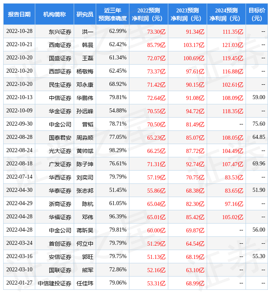Click accuracy value 62.99%
The width and height of the screenshot is (268, 293).
[118, 31]
